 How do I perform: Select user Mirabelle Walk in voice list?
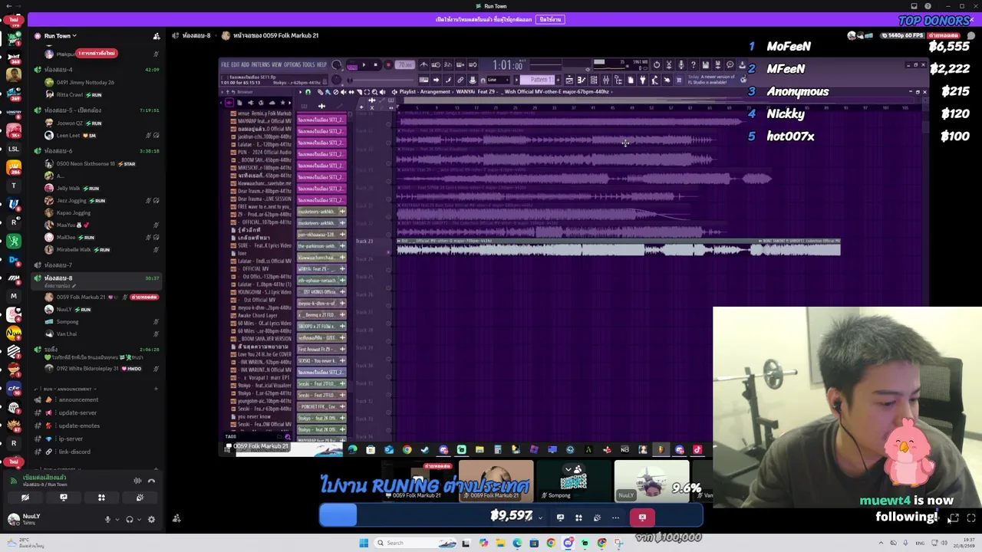(74, 249)
